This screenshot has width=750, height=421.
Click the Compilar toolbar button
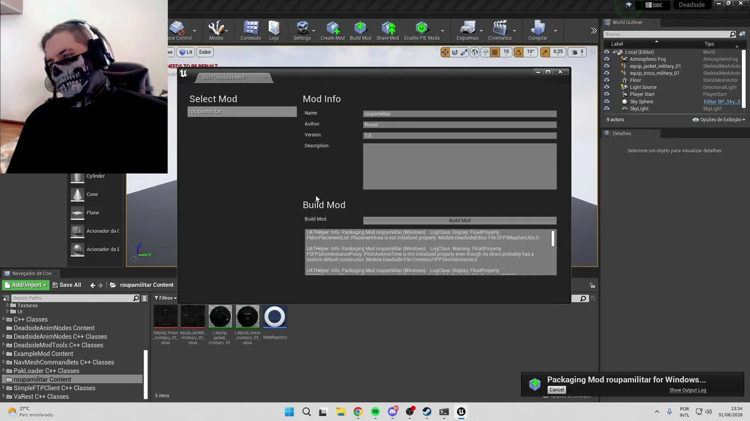tap(538, 31)
